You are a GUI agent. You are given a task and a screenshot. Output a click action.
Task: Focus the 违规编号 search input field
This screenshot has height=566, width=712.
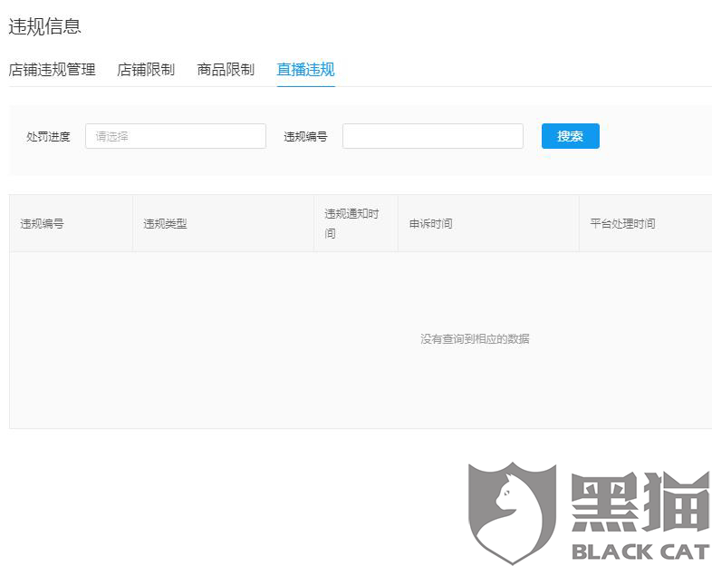point(433,136)
